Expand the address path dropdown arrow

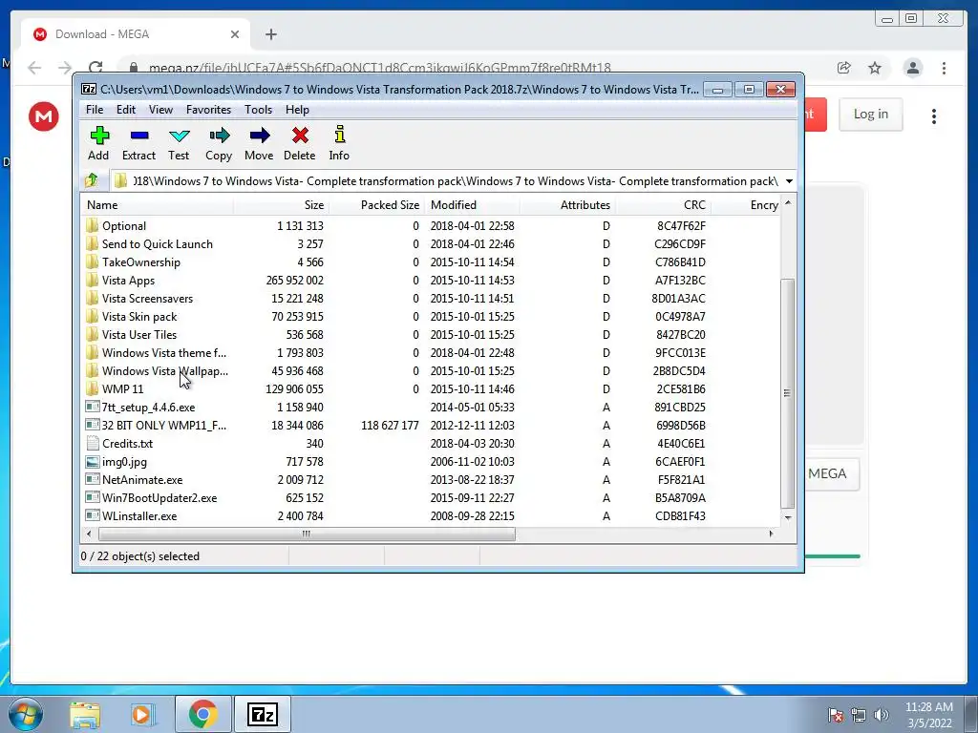[x=789, y=181]
